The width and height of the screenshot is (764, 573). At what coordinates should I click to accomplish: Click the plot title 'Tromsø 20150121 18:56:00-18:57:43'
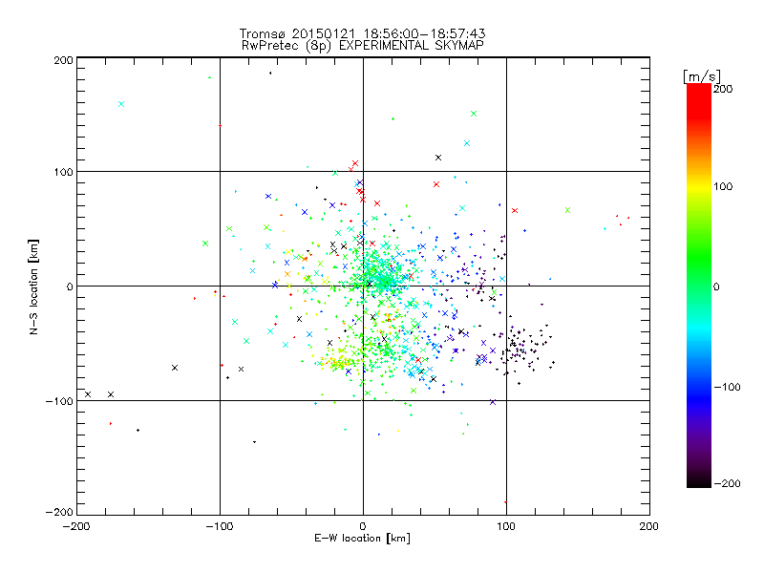pyautogui.click(x=363, y=33)
